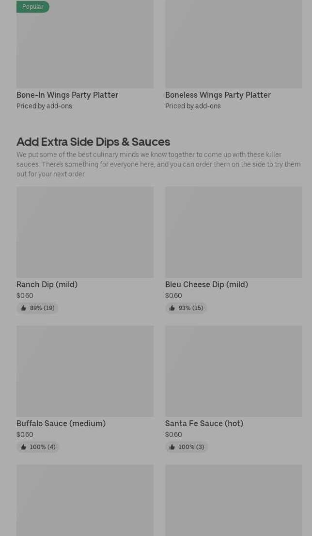This screenshot has width=312, height=536.
Task: Click the 89% (19) rating pill
Action: (x=37, y=308)
